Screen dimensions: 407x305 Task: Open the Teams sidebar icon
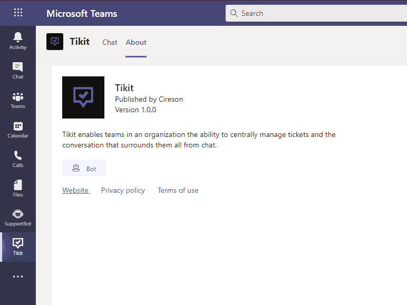point(18,100)
